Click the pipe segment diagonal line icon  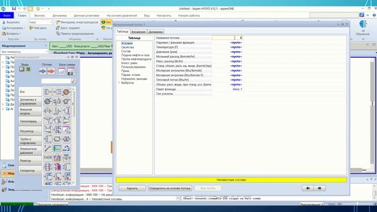coord(48,148)
